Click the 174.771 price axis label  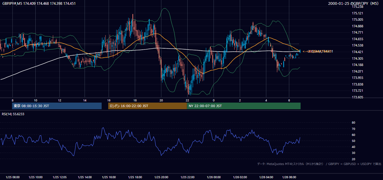[358, 32]
